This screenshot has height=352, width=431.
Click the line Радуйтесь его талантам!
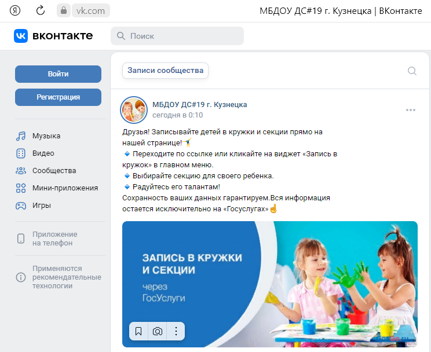176,187
